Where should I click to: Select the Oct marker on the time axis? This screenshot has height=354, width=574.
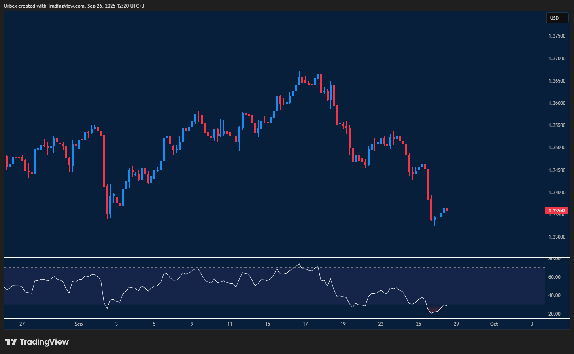[x=494, y=324]
